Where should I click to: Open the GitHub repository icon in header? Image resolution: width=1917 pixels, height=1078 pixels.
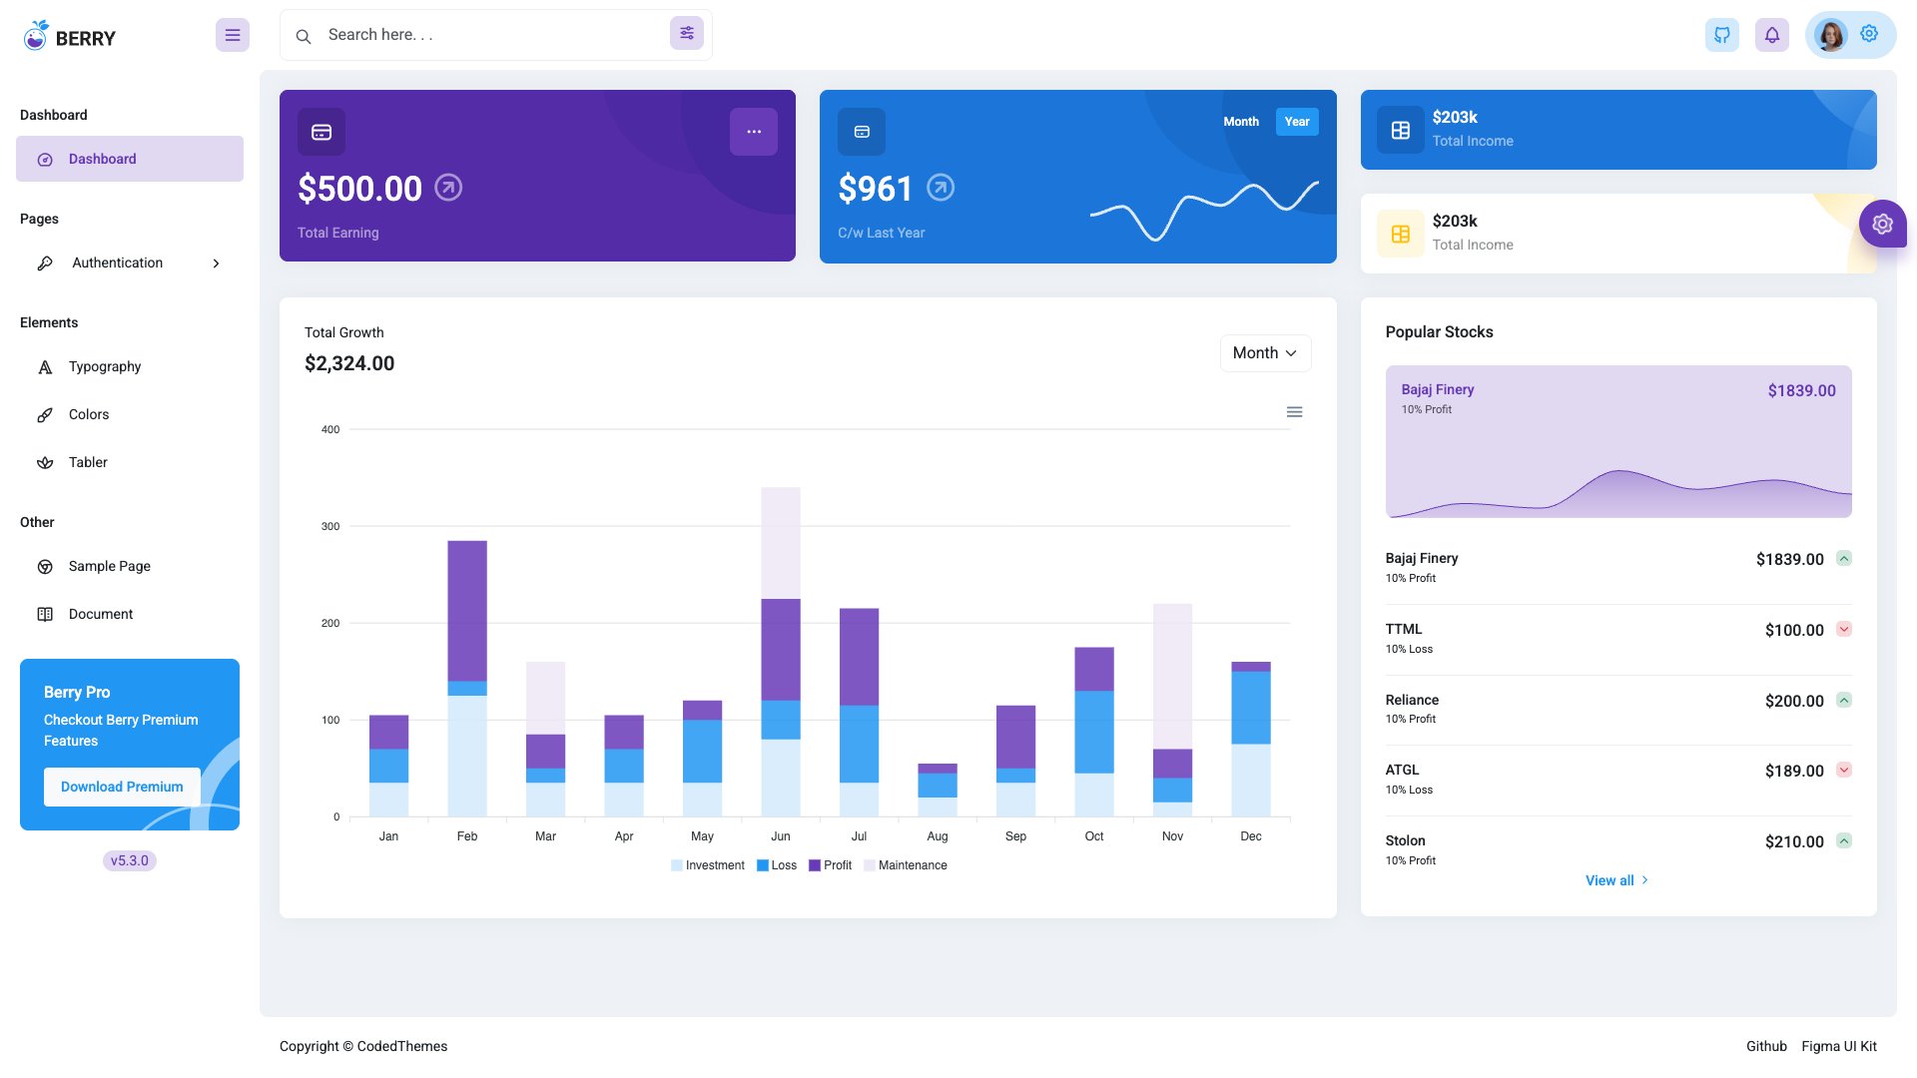pos(1721,34)
